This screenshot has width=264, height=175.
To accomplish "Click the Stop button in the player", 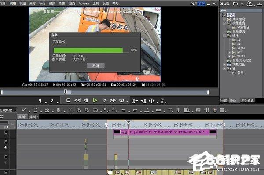I will [x=68, y=100].
